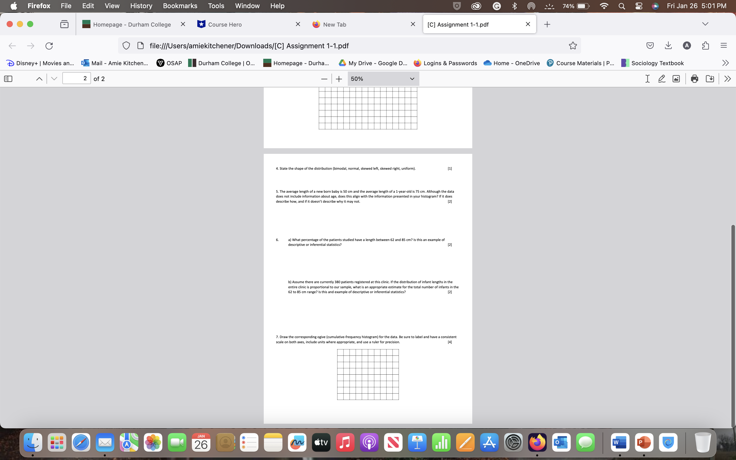The image size is (736, 460).
Task: Select the Add image annotation tool
Action: tap(676, 78)
